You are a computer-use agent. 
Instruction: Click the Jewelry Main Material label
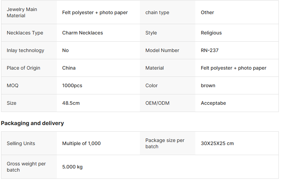(x=22, y=12)
